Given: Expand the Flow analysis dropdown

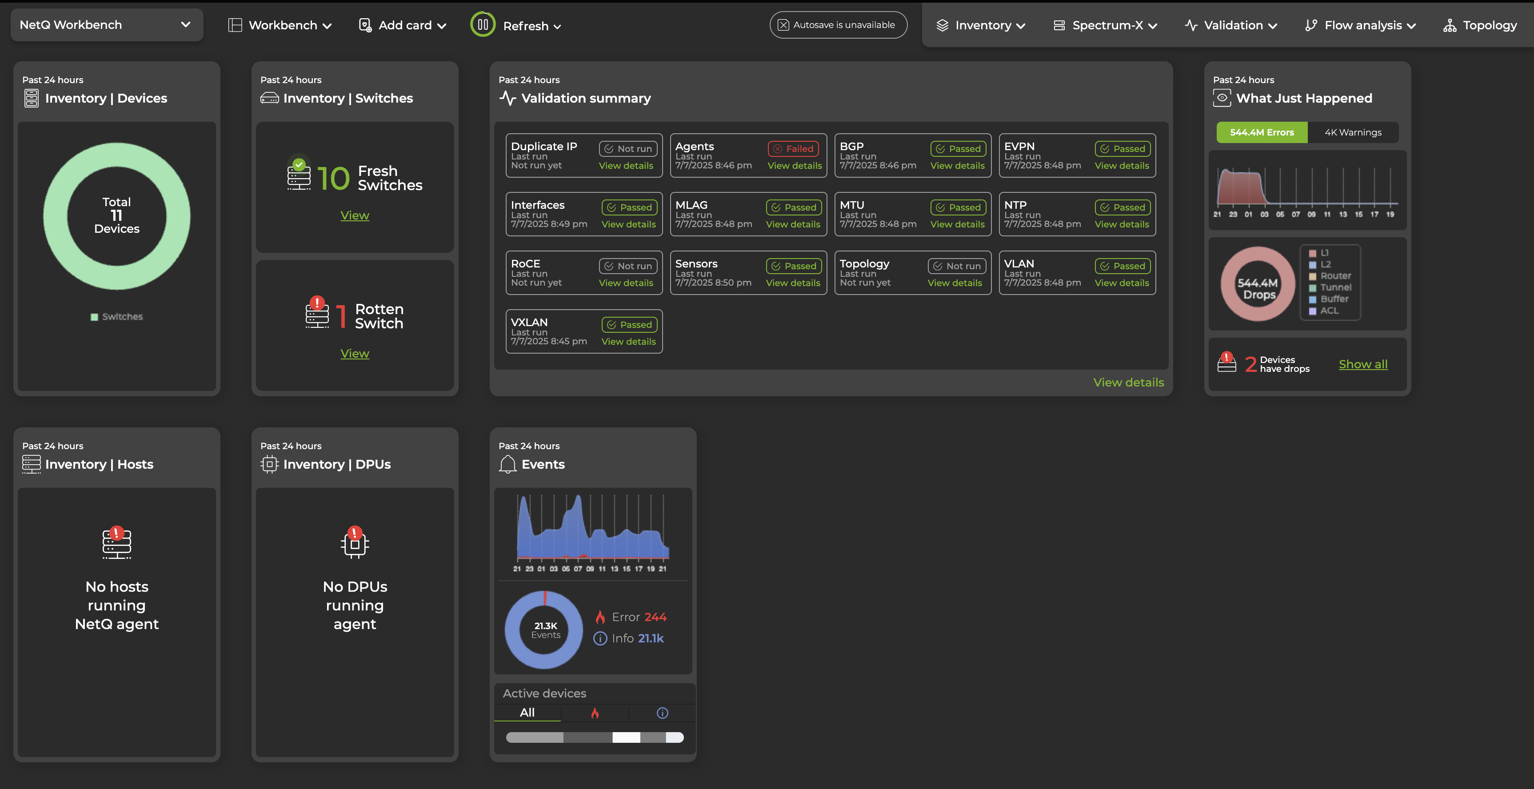Looking at the screenshot, I should pos(1361,25).
